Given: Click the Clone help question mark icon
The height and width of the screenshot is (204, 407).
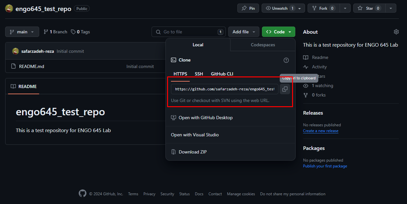Looking at the screenshot, I should pos(286,60).
